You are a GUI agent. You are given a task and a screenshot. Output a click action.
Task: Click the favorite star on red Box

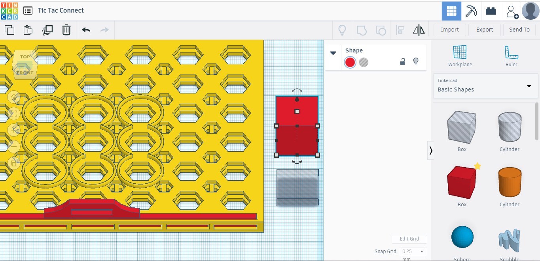coord(477,166)
